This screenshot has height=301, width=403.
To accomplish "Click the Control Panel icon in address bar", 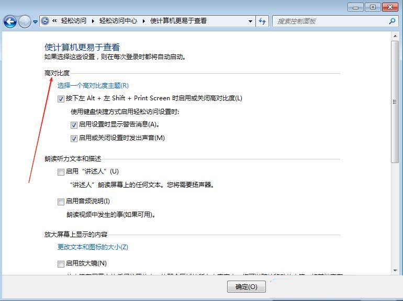I will [x=45, y=21].
